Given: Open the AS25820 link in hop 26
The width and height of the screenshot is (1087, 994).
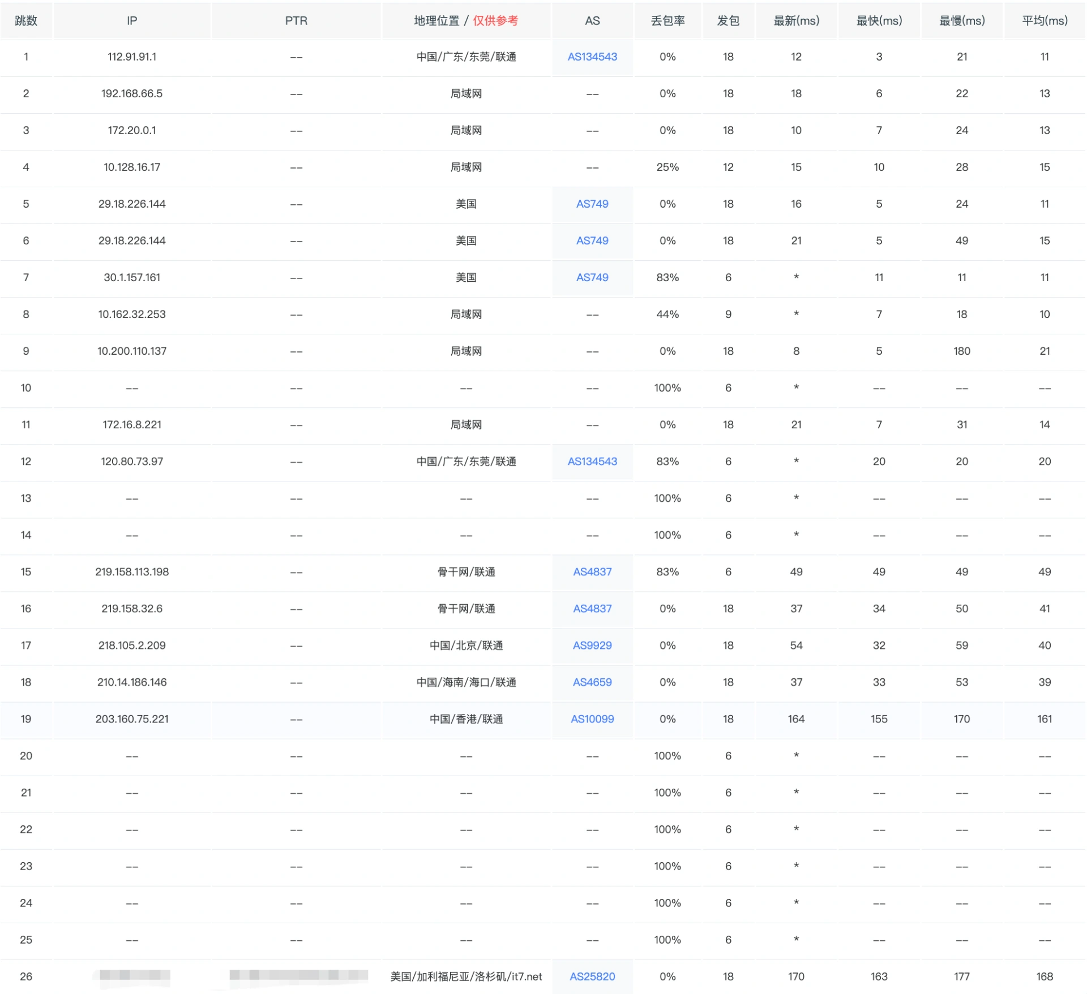Looking at the screenshot, I should click(592, 976).
